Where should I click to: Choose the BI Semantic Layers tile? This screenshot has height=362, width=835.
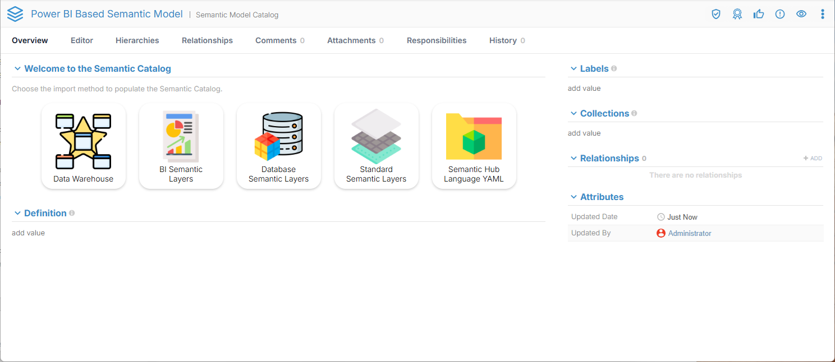coord(181,146)
